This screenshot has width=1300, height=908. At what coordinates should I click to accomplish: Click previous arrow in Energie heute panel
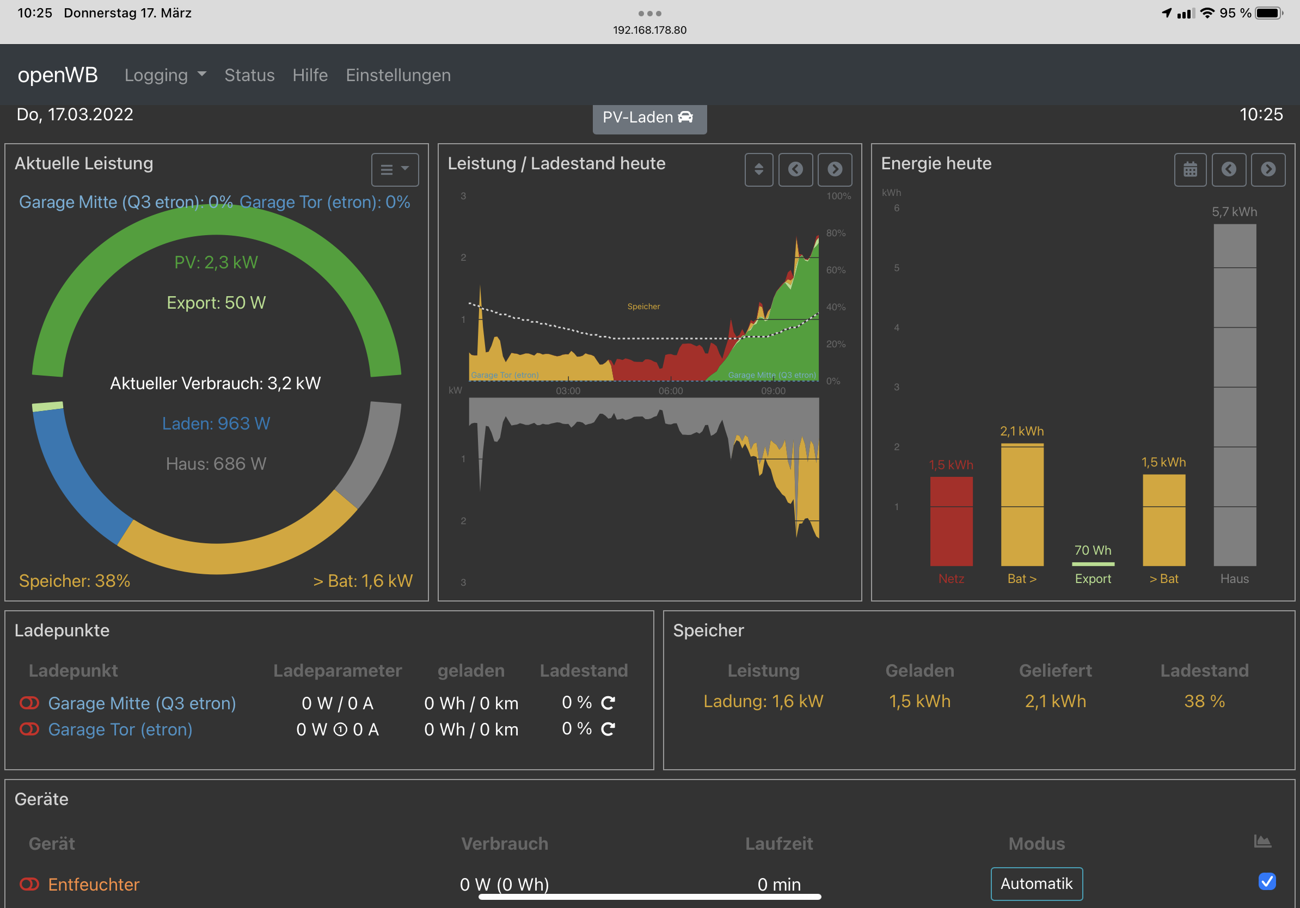1228,169
